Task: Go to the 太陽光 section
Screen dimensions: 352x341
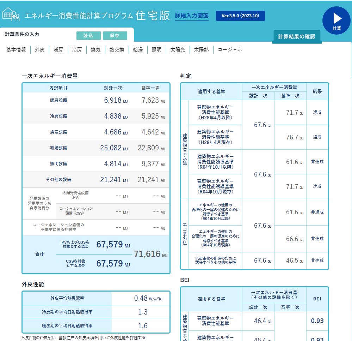Action: [x=178, y=50]
